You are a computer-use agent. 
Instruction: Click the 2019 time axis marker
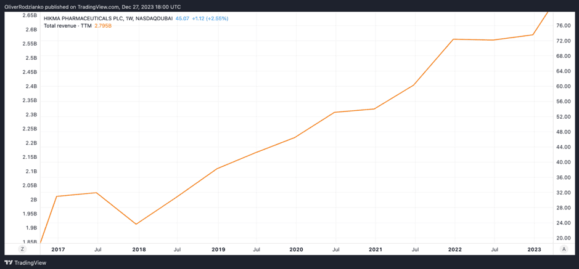pos(218,249)
